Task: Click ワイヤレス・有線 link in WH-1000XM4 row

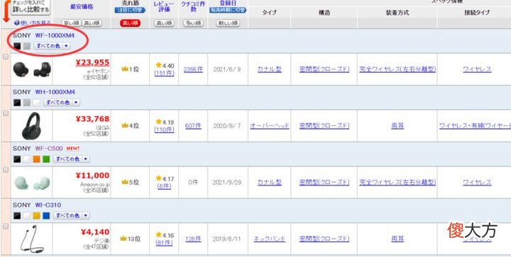Action: click(475, 126)
